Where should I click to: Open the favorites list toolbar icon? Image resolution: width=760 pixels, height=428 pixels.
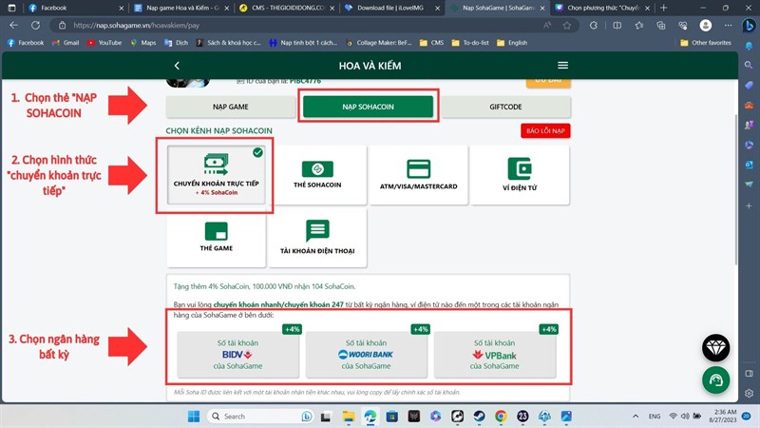(638, 26)
